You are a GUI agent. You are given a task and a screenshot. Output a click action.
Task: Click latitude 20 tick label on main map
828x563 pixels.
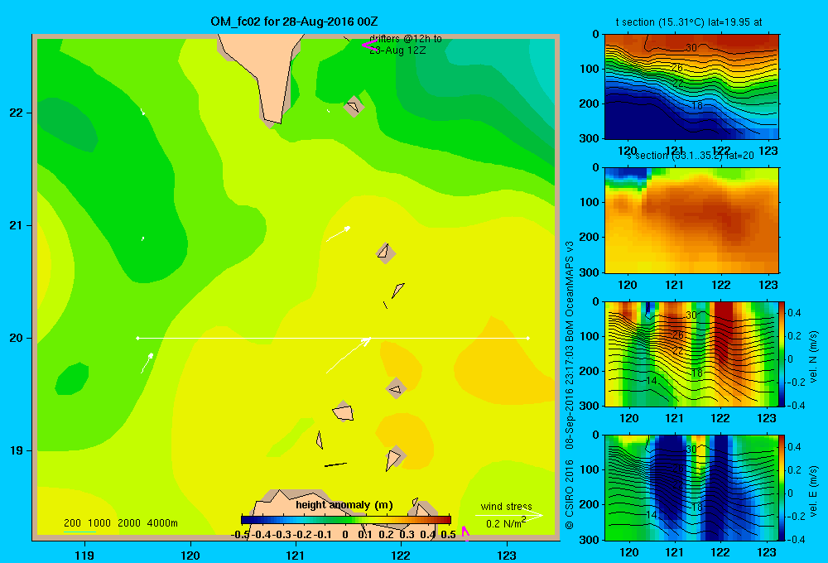click(16, 338)
